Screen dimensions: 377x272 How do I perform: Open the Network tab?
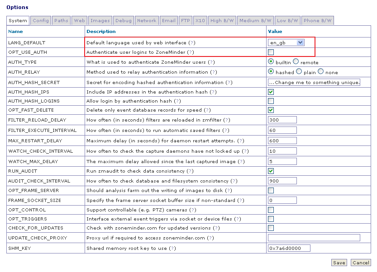pos(147,21)
